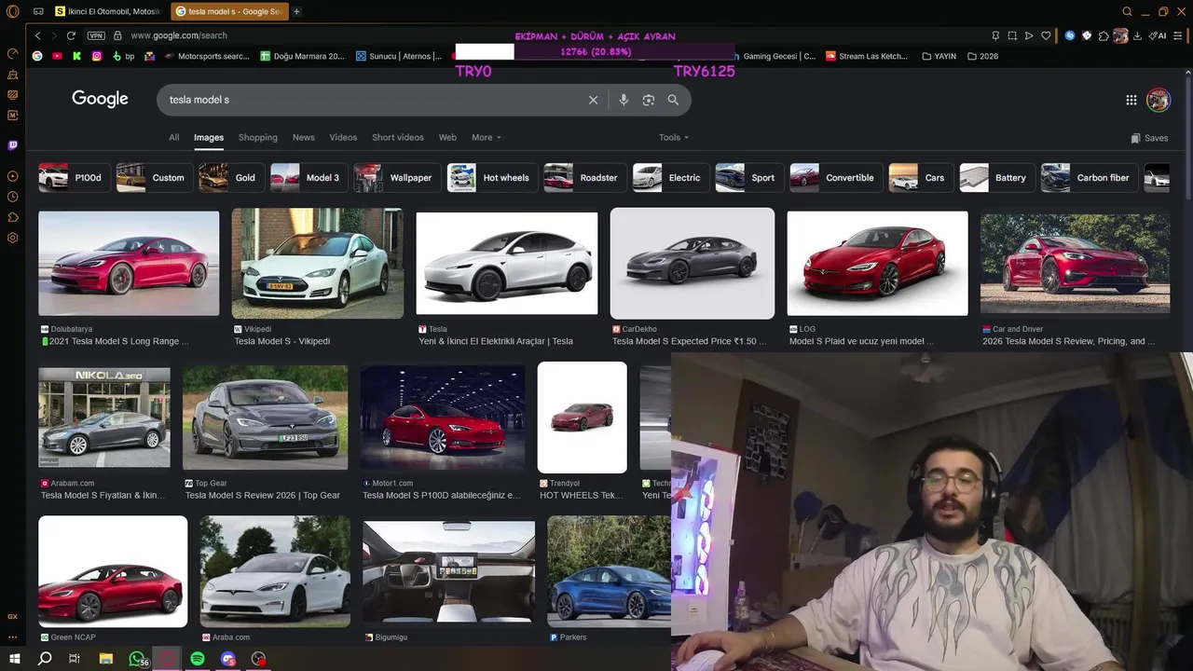Viewport: 1193px width, 671px height.
Task: Open the Windows Start menu
Action: click(14, 659)
